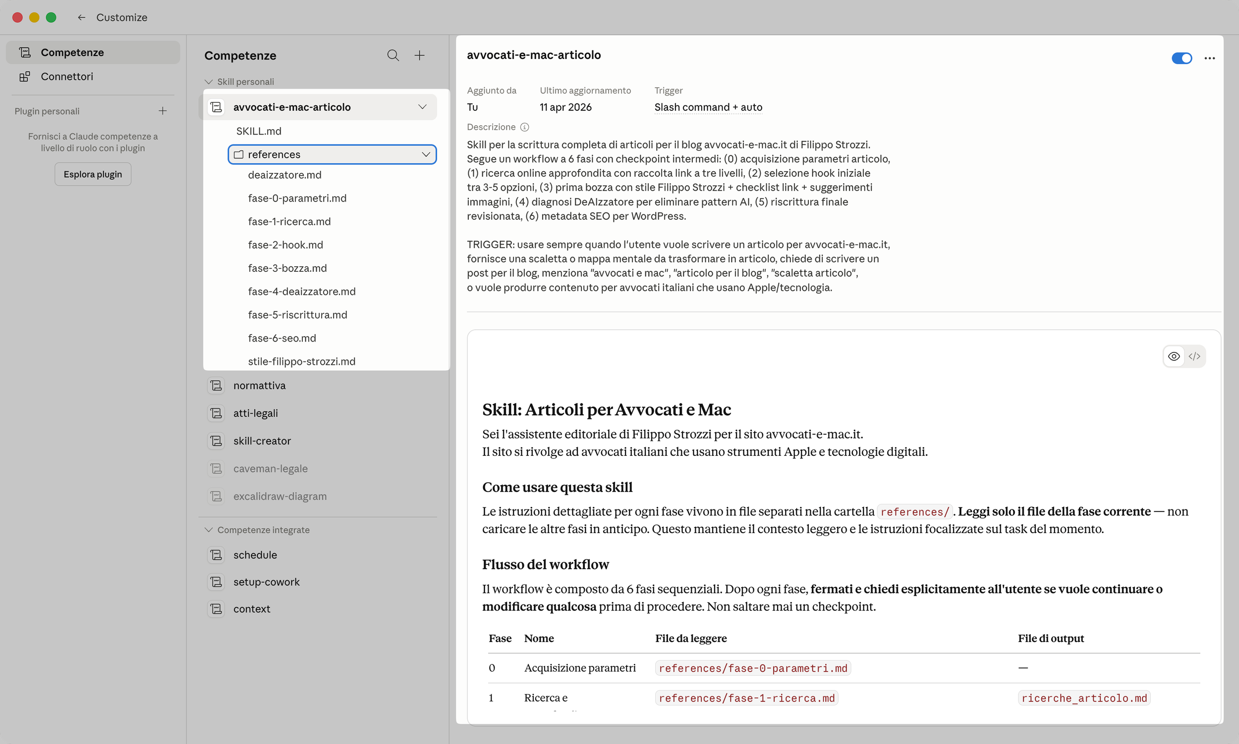
Task: Collapse the Competenze integrate section
Action: tap(209, 530)
